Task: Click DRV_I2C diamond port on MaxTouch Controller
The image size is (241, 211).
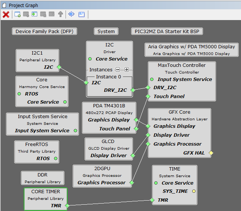Action: click(x=148, y=88)
